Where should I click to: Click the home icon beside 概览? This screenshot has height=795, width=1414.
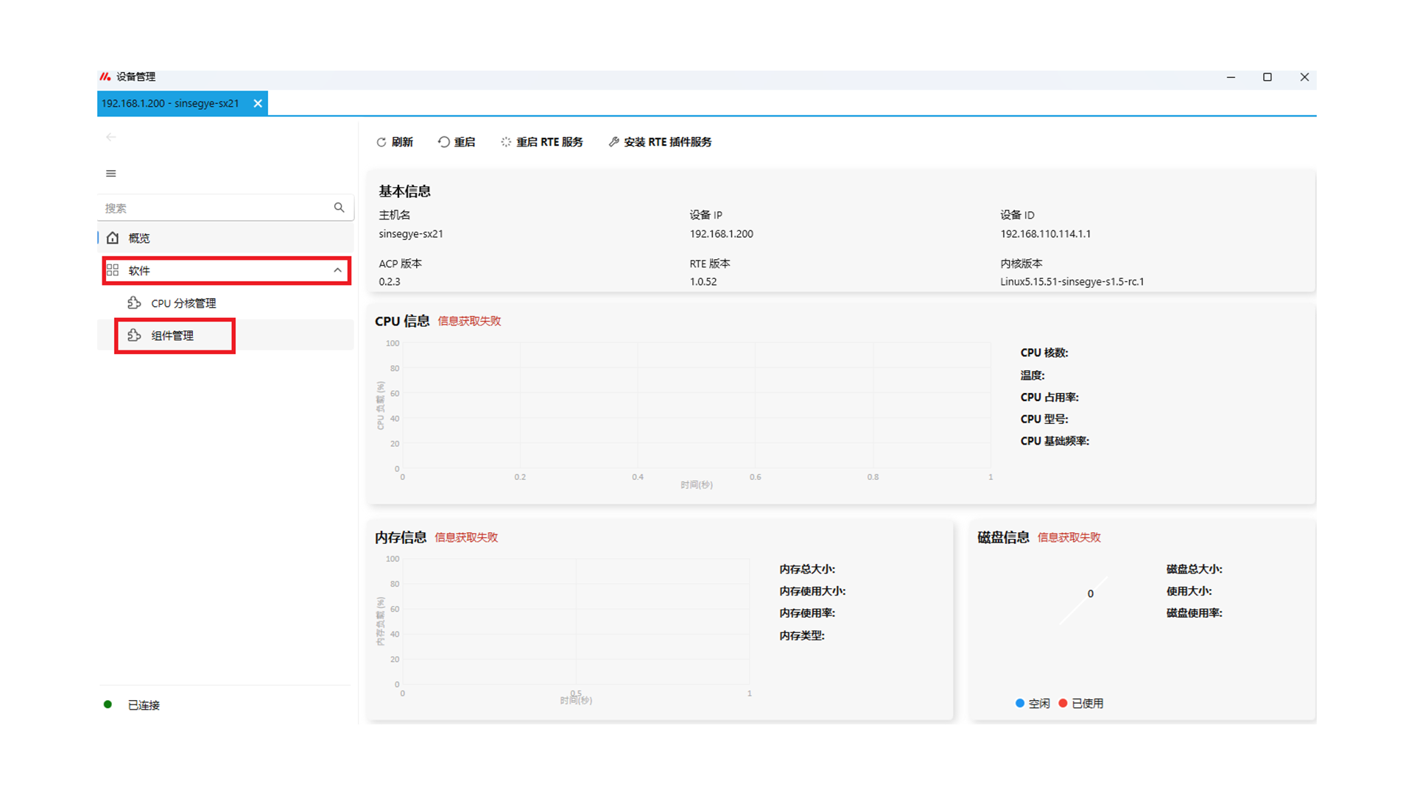pyautogui.click(x=113, y=238)
